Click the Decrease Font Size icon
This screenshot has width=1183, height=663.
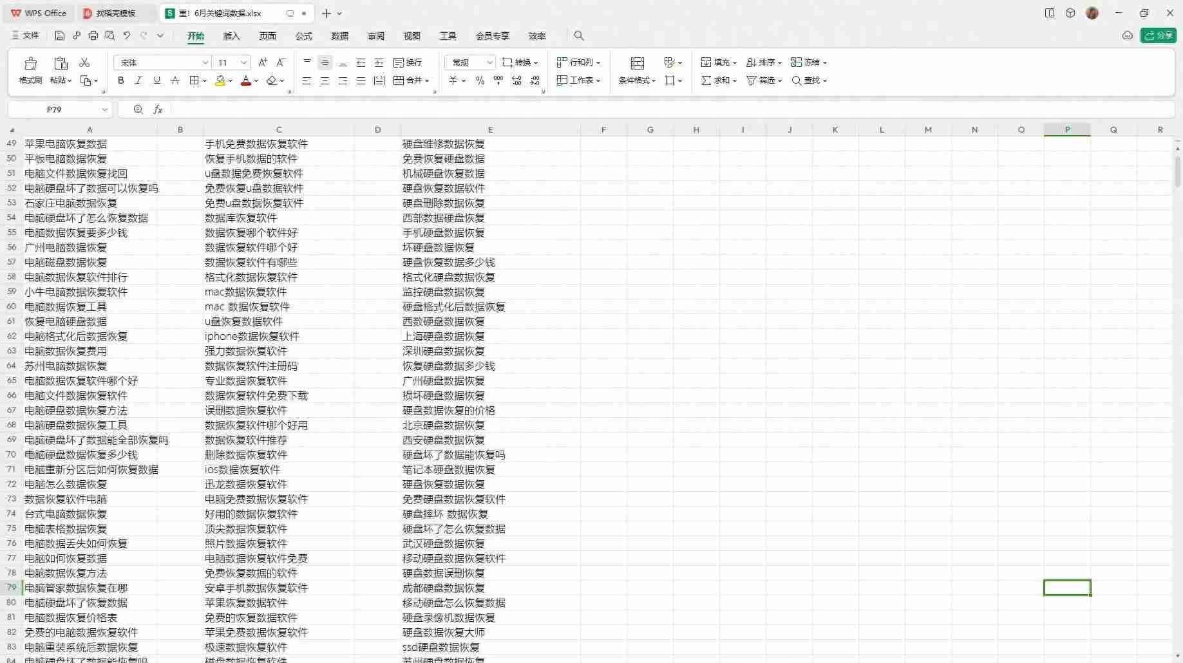coord(281,62)
